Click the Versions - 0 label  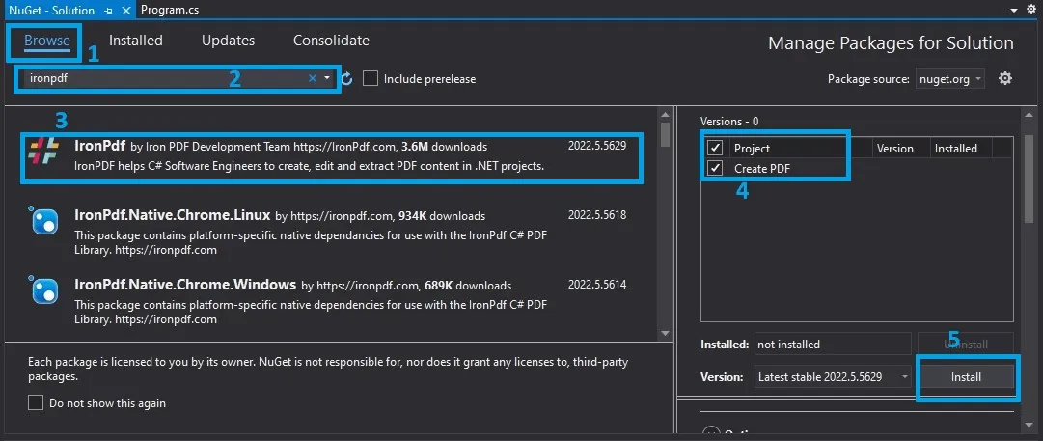coord(729,122)
